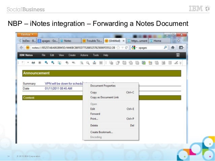Image resolution: width=215 pixels, height=161 pixels.
Task: Run search with the magnifier in search box
Action: (165, 47)
